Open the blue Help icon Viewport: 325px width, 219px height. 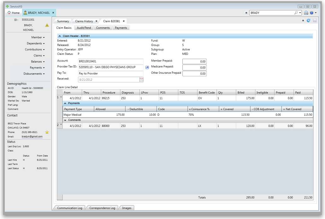tap(311, 13)
